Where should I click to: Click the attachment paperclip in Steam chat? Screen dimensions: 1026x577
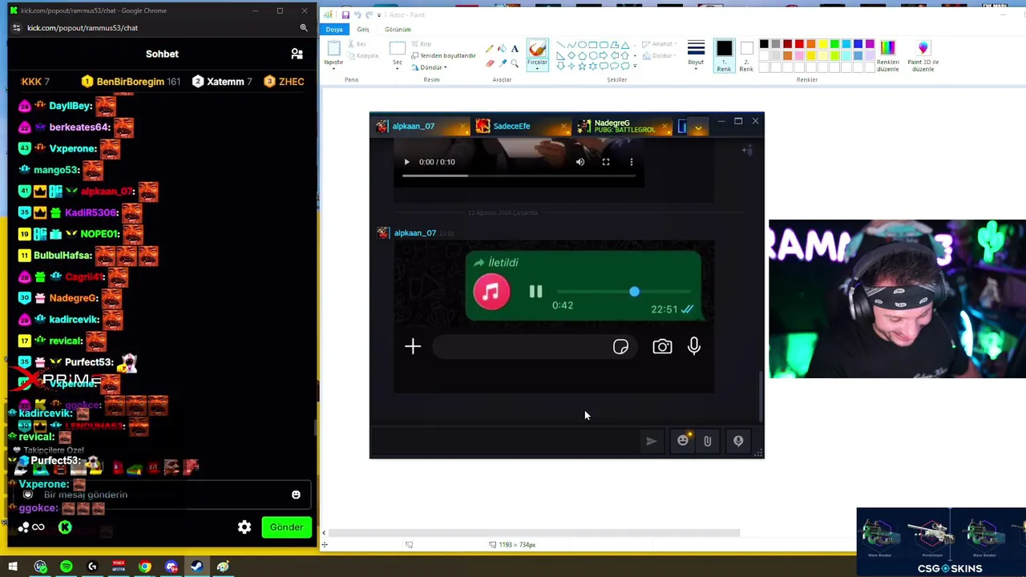pos(707,441)
